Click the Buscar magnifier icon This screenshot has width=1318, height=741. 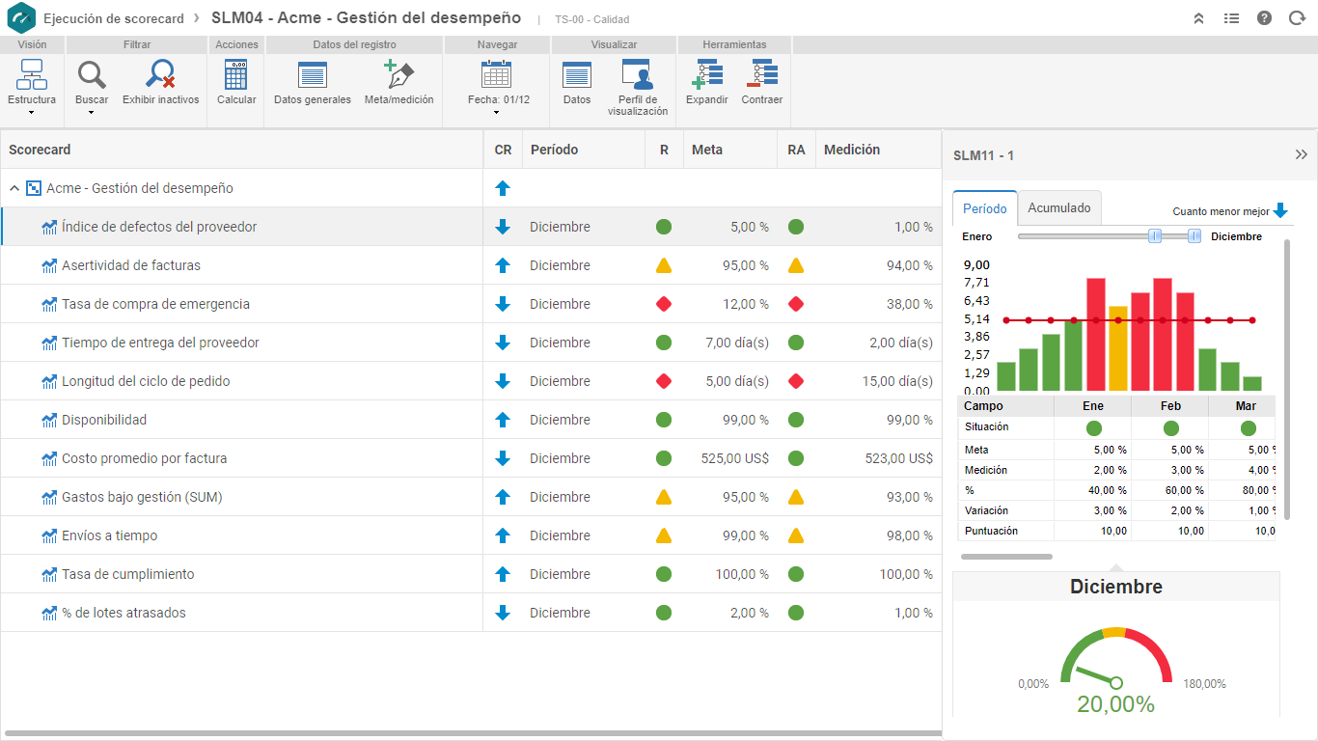92,75
